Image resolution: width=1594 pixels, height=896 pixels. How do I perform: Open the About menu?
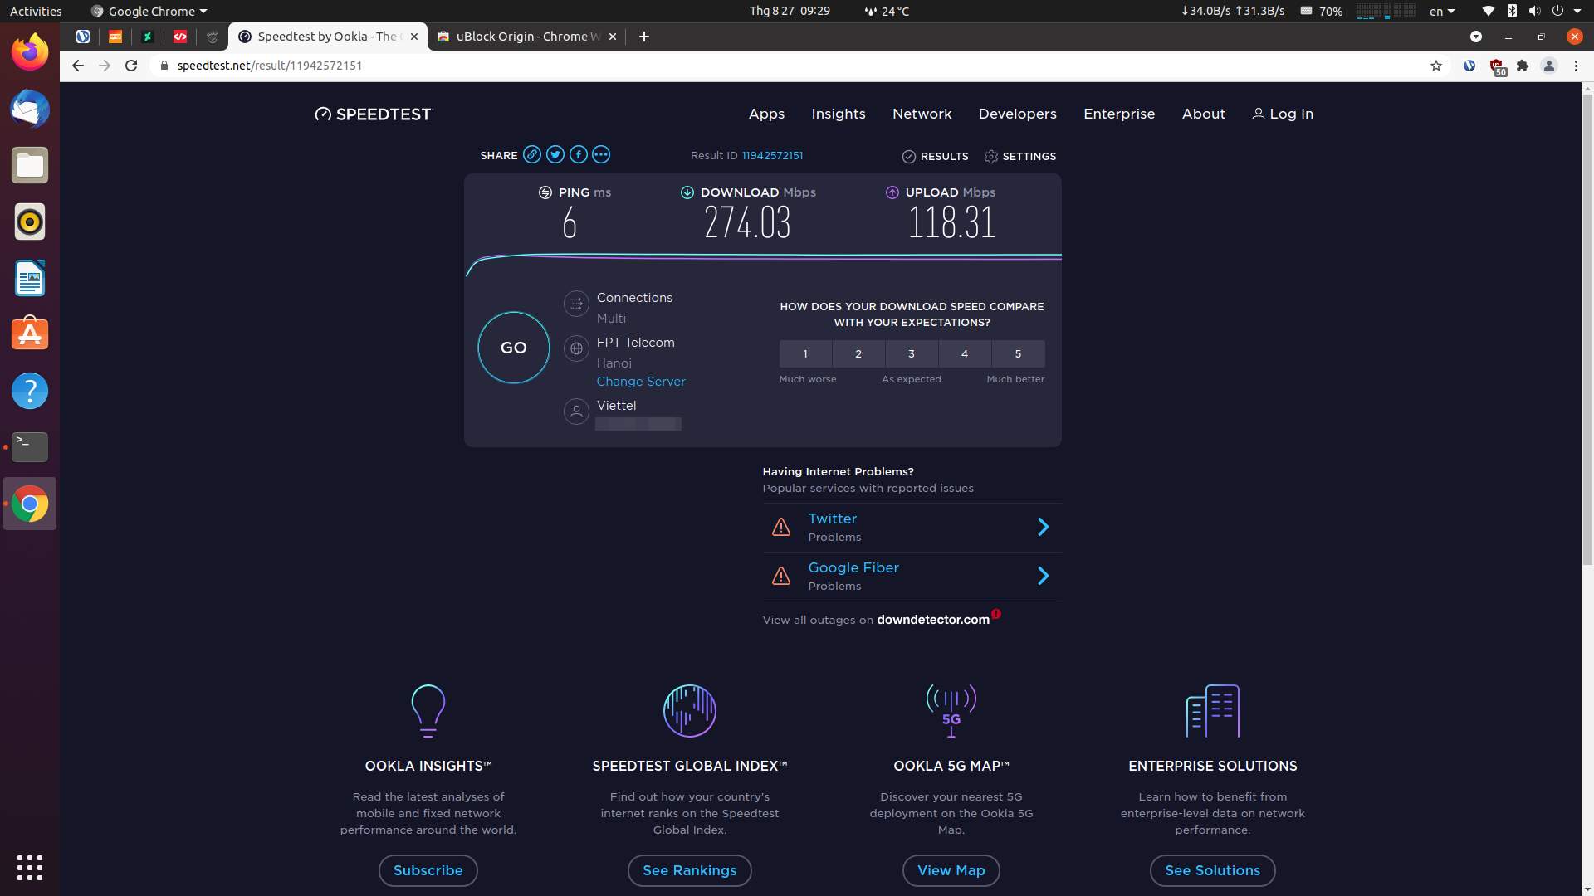[x=1204, y=114]
